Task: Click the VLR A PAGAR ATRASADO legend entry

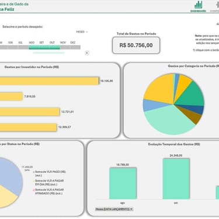Action: tap(48, 192)
